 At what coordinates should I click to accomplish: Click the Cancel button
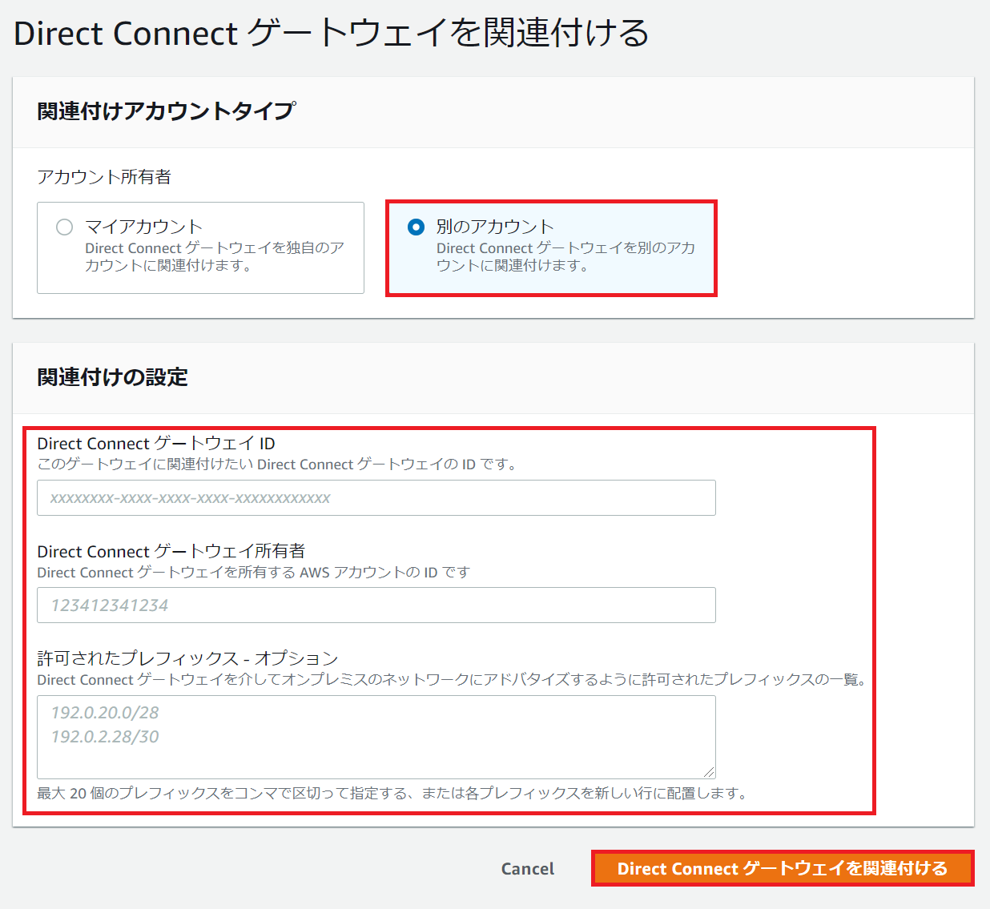click(528, 869)
